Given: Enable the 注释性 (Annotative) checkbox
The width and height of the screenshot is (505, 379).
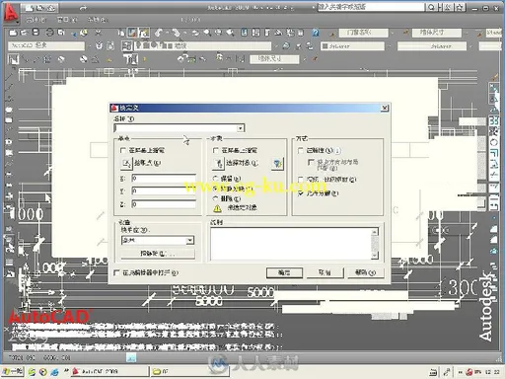Looking at the screenshot, I should coord(300,150).
